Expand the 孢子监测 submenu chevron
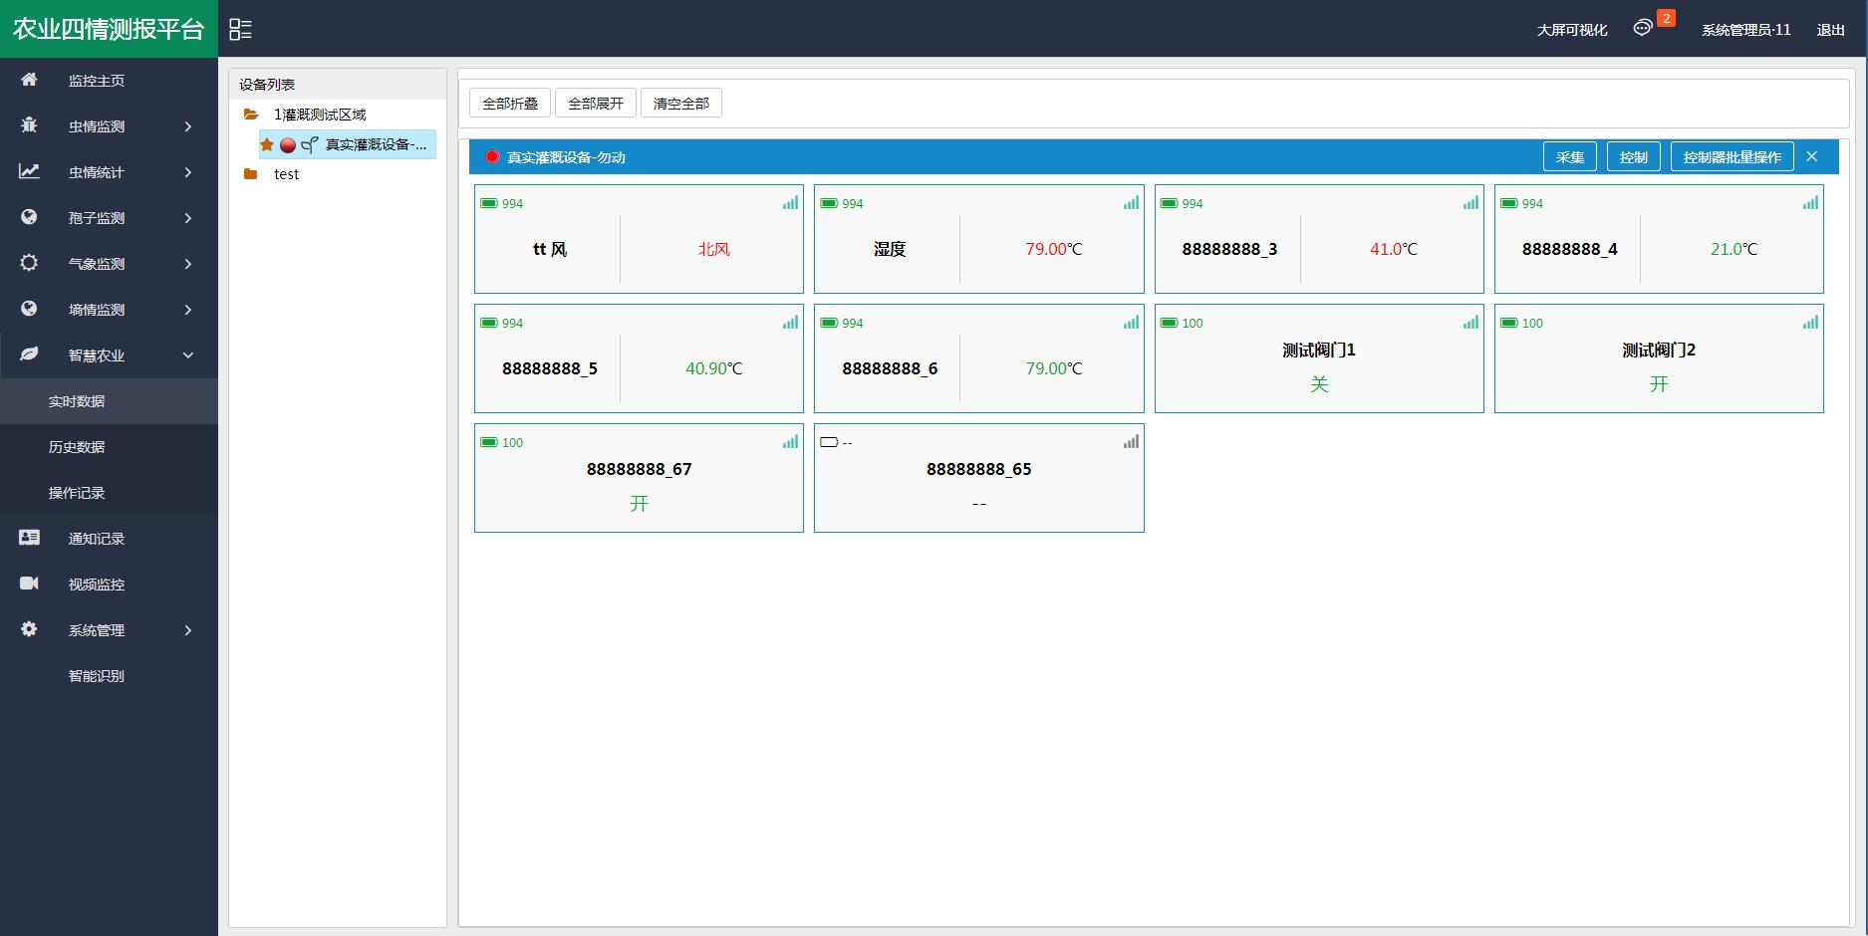The height and width of the screenshot is (936, 1868). (x=188, y=218)
